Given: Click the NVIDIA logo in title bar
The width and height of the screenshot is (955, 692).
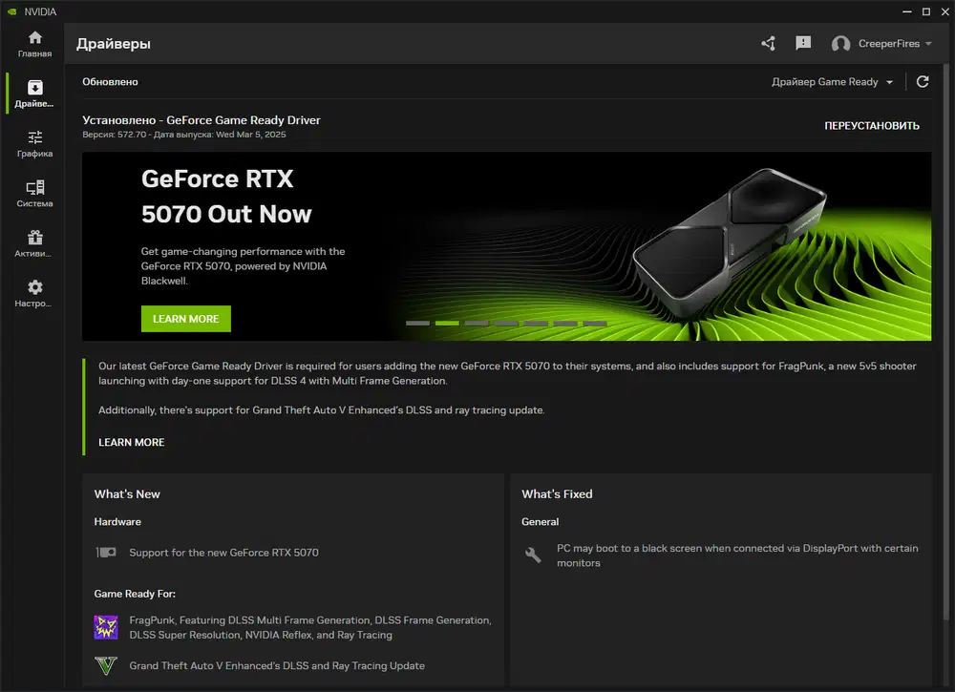Looking at the screenshot, I should pyautogui.click(x=11, y=11).
